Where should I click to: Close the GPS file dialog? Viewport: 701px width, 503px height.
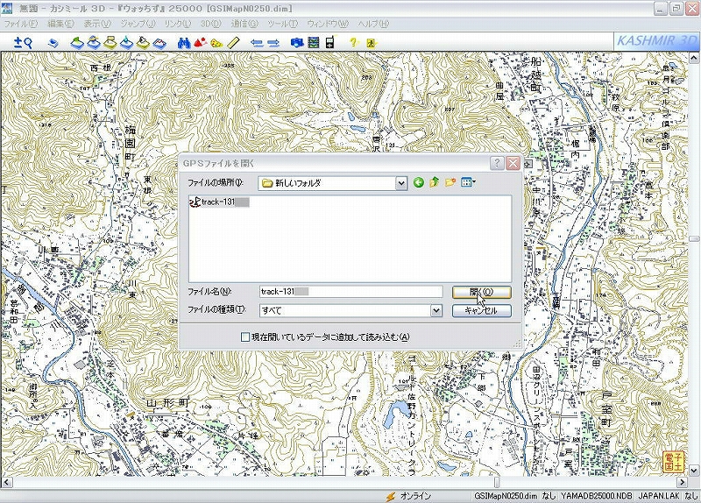click(x=513, y=163)
